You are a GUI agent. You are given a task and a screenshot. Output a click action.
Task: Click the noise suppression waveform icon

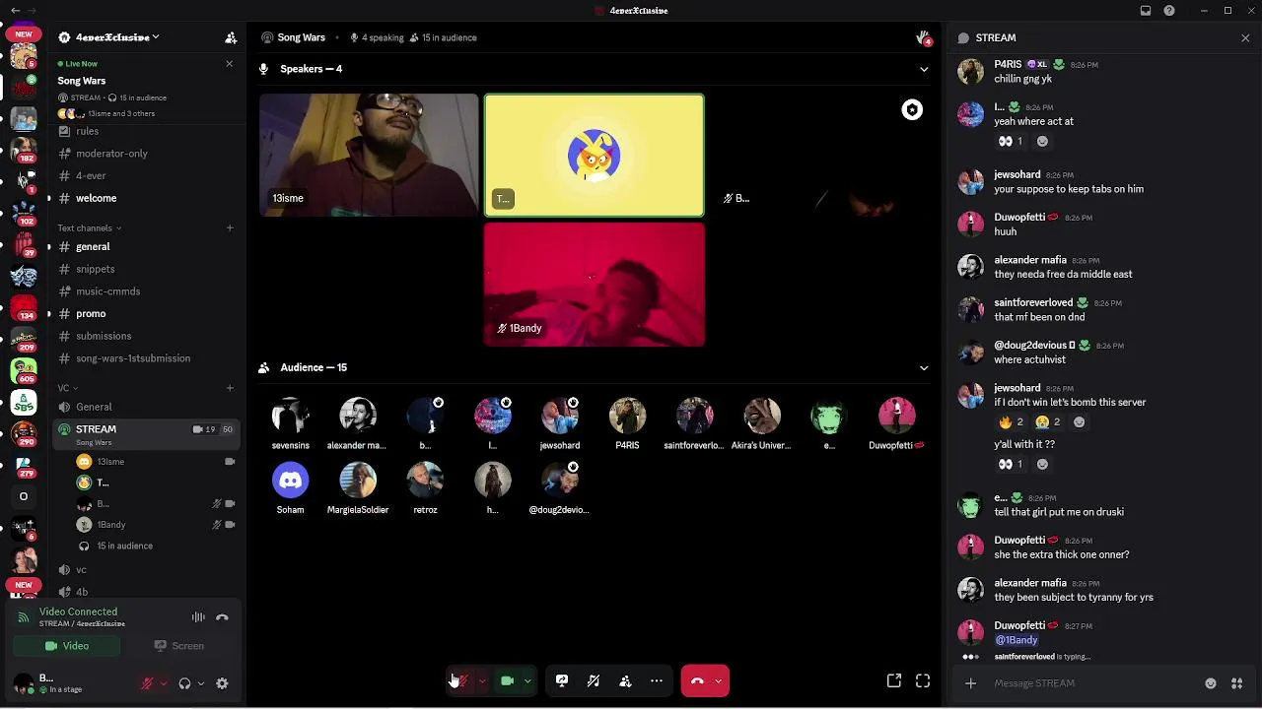pyautogui.click(x=198, y=617)
